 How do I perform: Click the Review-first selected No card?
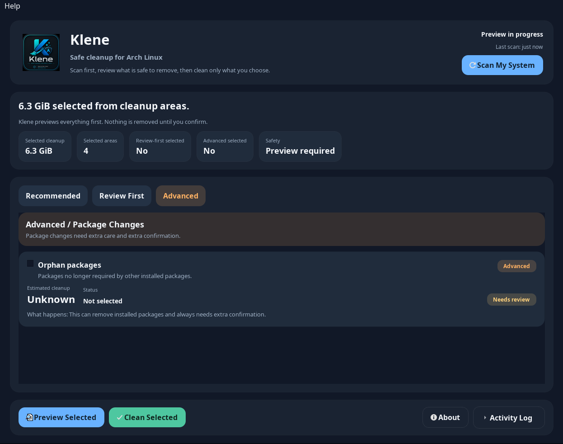[160, 146]
